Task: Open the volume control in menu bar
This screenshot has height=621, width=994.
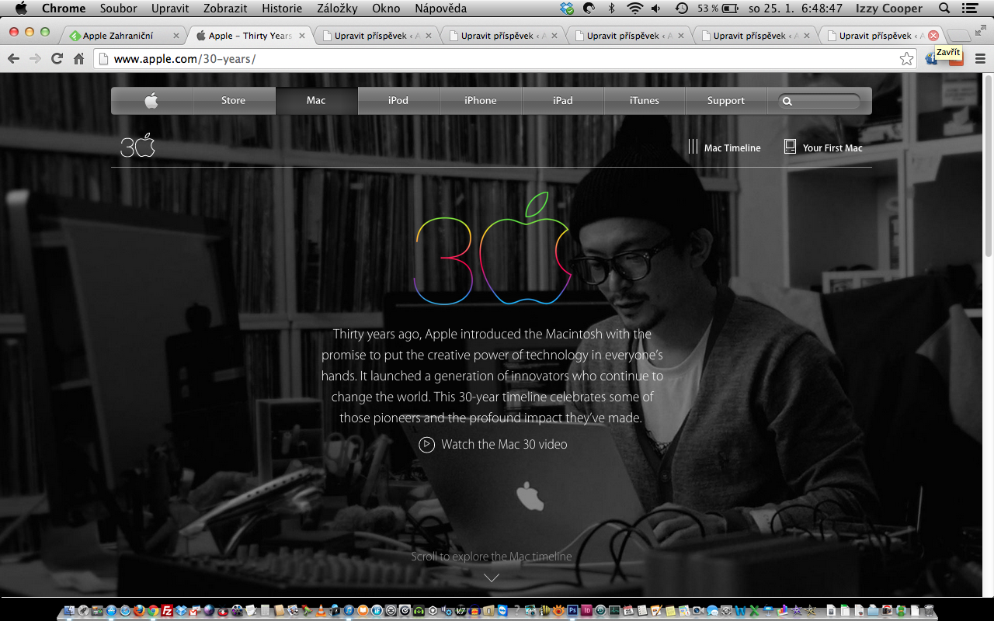Action: point(657,9)
